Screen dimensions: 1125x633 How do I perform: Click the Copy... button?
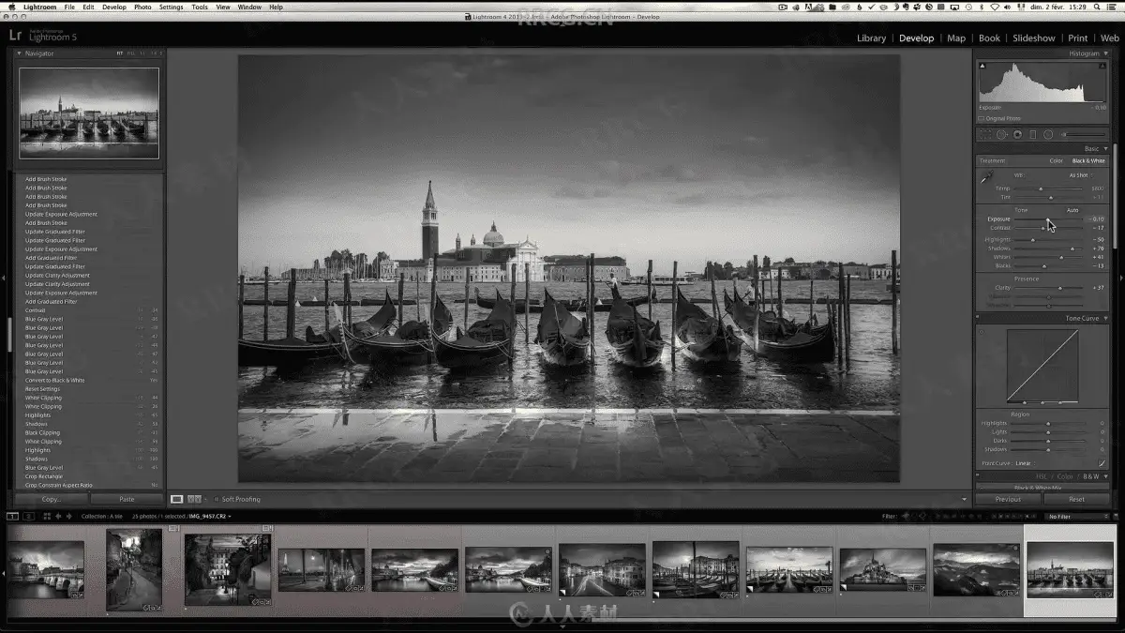pos(52,499)
